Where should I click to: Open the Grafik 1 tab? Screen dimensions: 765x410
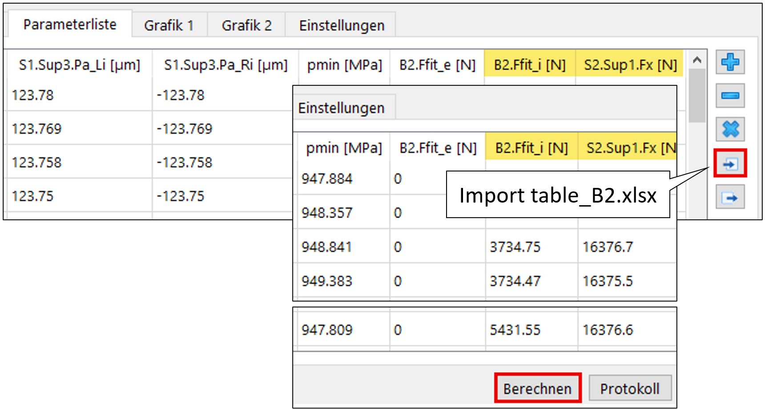169,25
